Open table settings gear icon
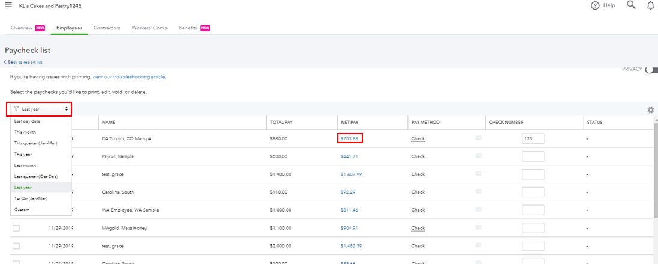658x264 pixels. 650,110
